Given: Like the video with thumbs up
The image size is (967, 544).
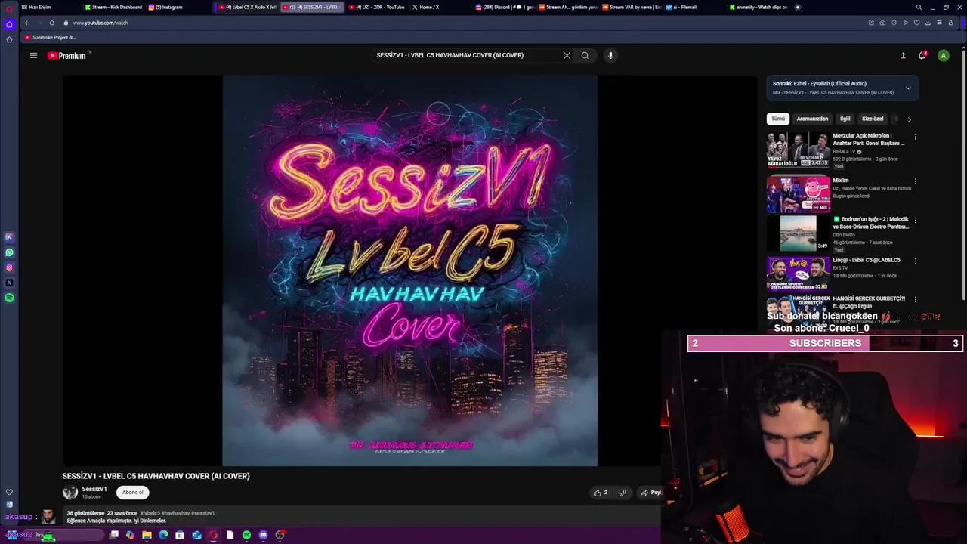Looking at the screenshot, I should (x=601, y=493).
